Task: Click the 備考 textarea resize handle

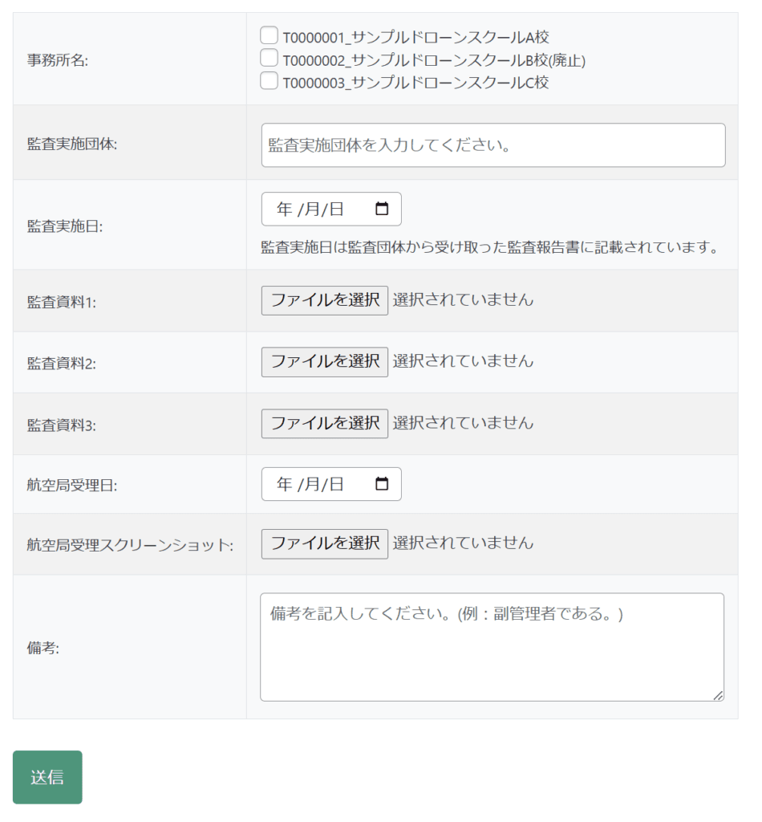Action: coord(718,695)
